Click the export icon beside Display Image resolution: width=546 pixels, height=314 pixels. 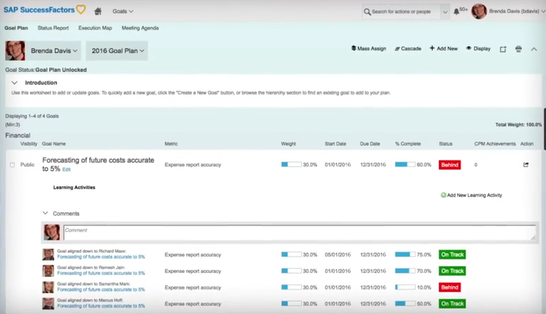coord(503,49)
